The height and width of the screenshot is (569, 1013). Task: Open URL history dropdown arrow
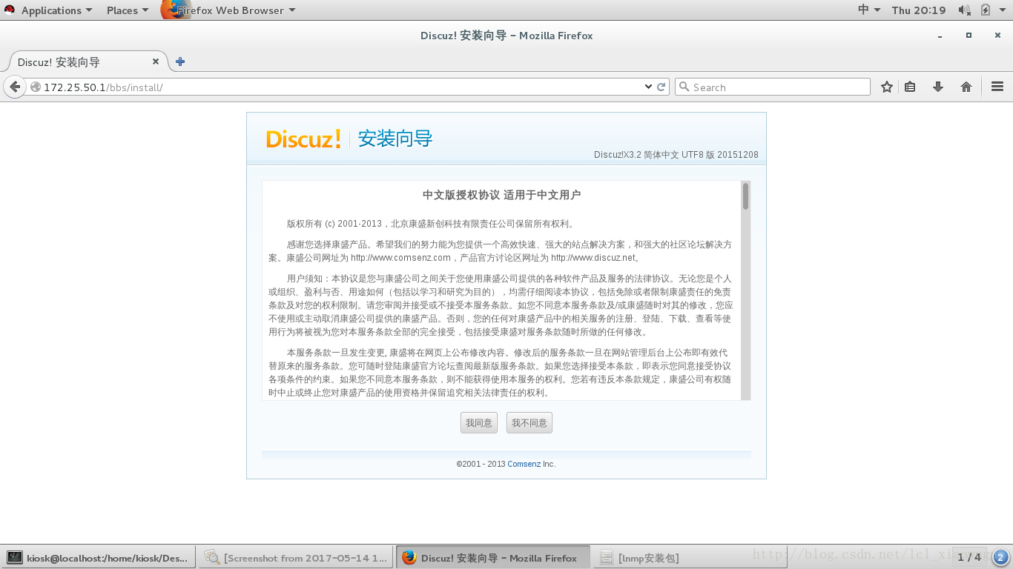click(x=648, y=87)
